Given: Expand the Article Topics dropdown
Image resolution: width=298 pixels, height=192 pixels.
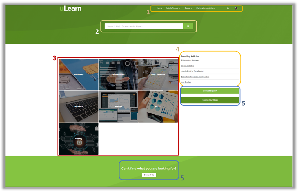Looking at the screenshot, I should pos(173,8).
